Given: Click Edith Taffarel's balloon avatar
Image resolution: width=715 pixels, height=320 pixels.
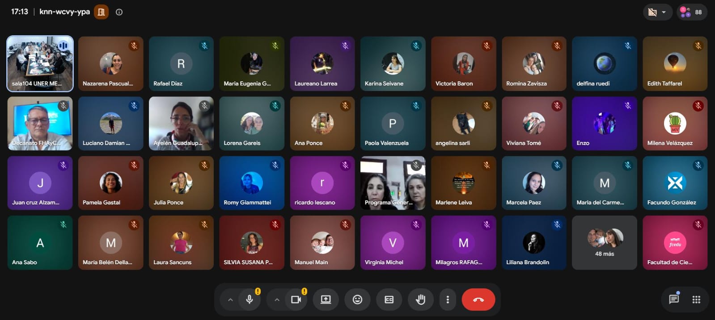Looking at the screenshot, I should (675, 63).
